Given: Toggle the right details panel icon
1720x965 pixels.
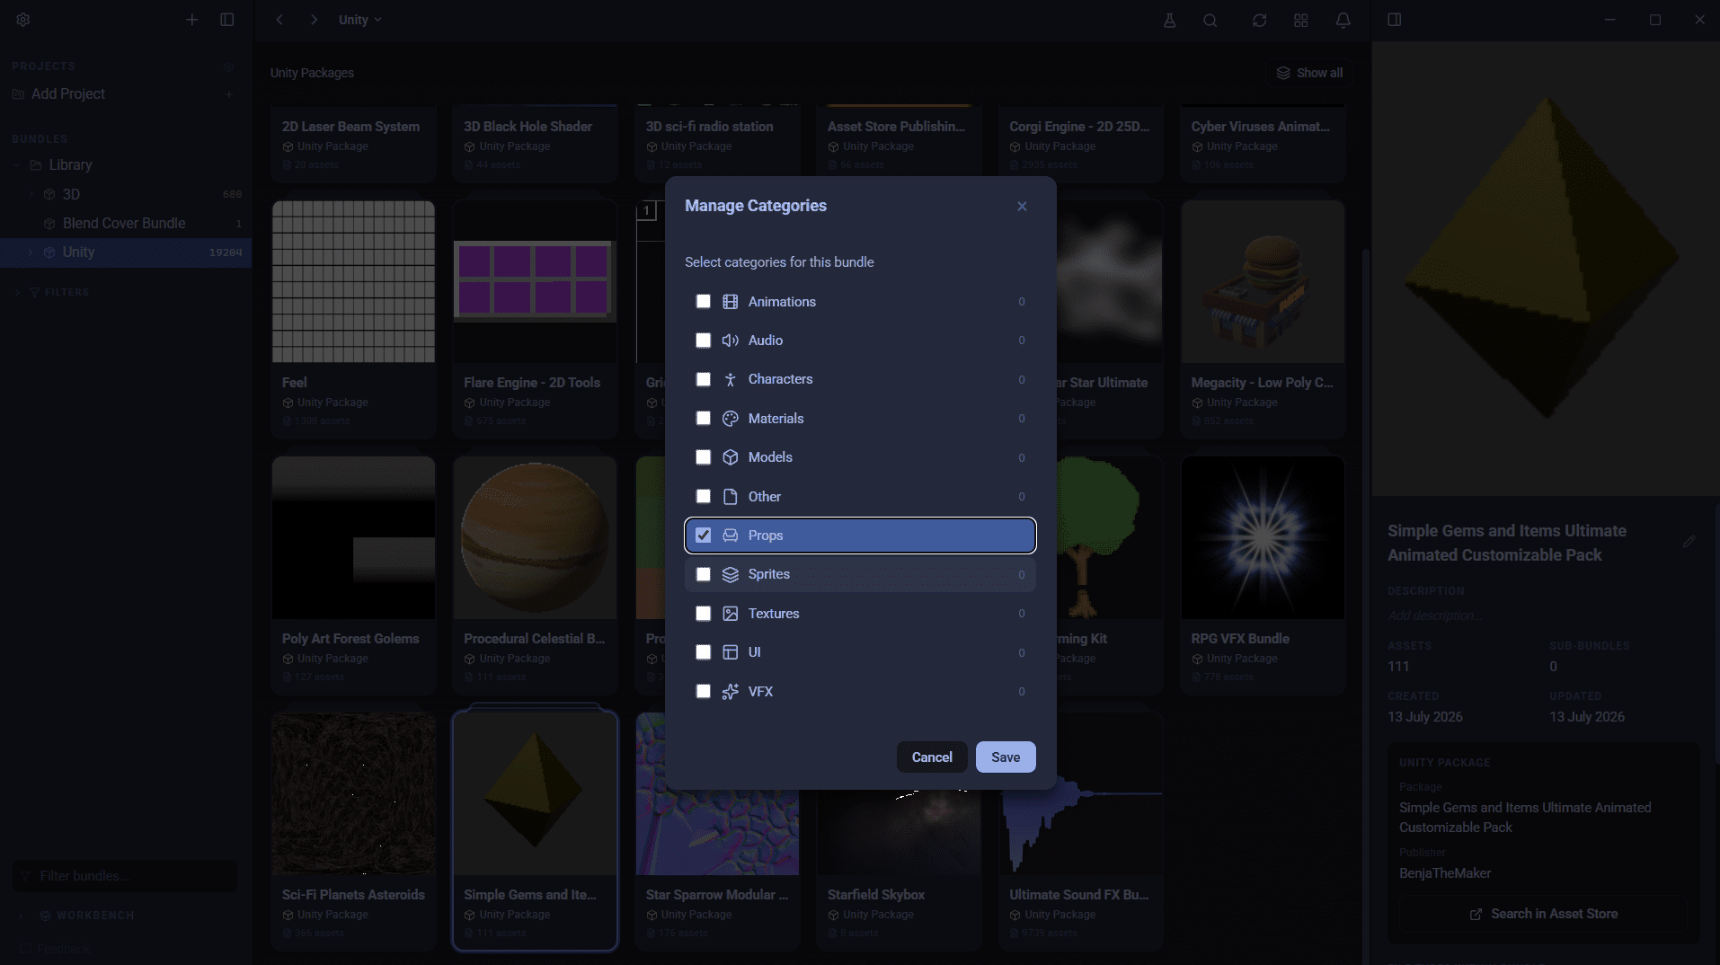Looking at the screenshot, I should tap(1395, 20).
